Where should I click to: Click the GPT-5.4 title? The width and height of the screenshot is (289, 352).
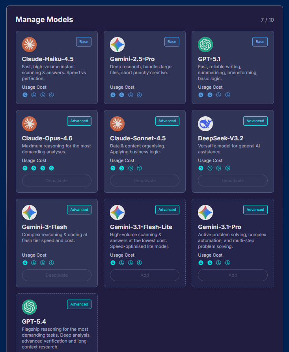coord(34,322)
